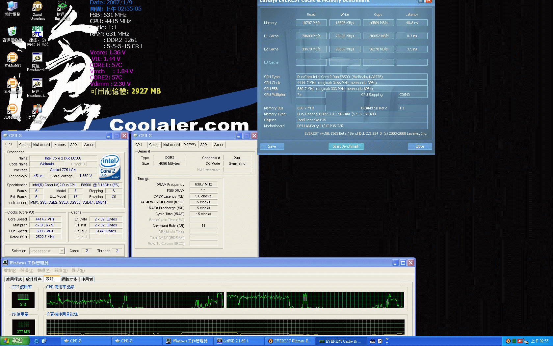Open SPD tab in right CPU-Z window
Viewport: 553px width, 346px height.
point(204,145)
